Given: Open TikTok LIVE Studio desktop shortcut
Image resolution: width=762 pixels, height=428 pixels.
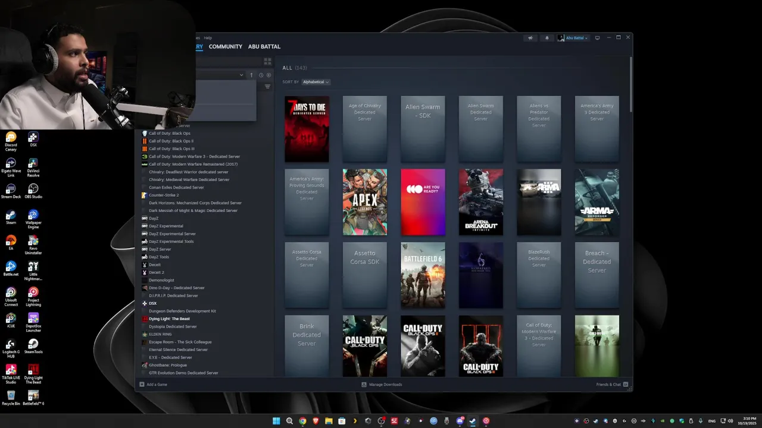Looking at the screenshot, I should click(x=11, y=374).
